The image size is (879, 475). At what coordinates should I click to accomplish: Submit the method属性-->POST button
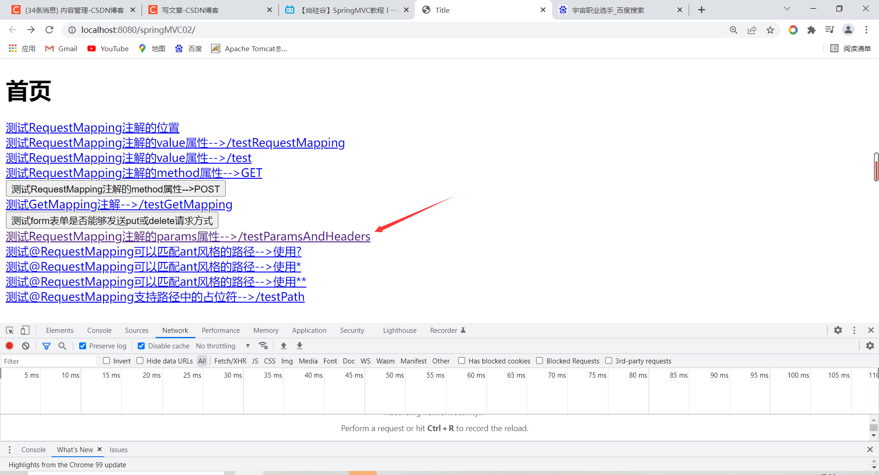[x=115, y=189]
